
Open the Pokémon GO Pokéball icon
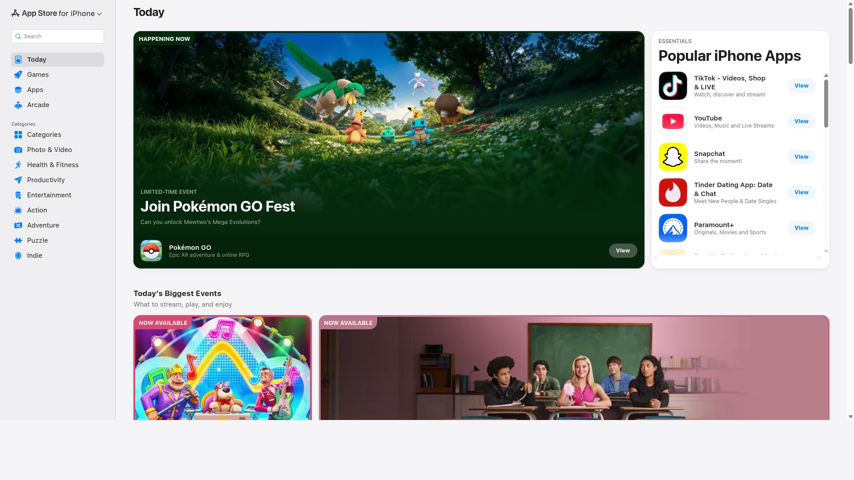tap(151, 251)
